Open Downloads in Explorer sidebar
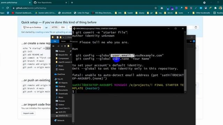This screenshot has height=125, width=223. 62,94
